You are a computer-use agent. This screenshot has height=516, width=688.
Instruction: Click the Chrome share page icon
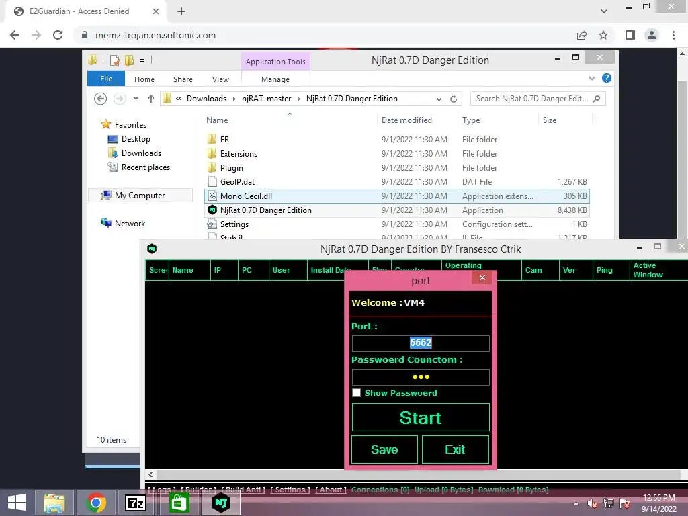coord(582,35)
